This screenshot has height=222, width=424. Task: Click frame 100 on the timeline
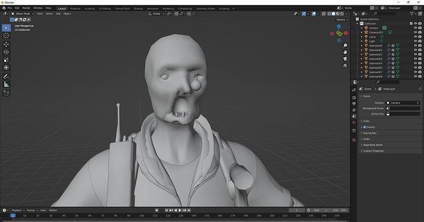[142, 215]
